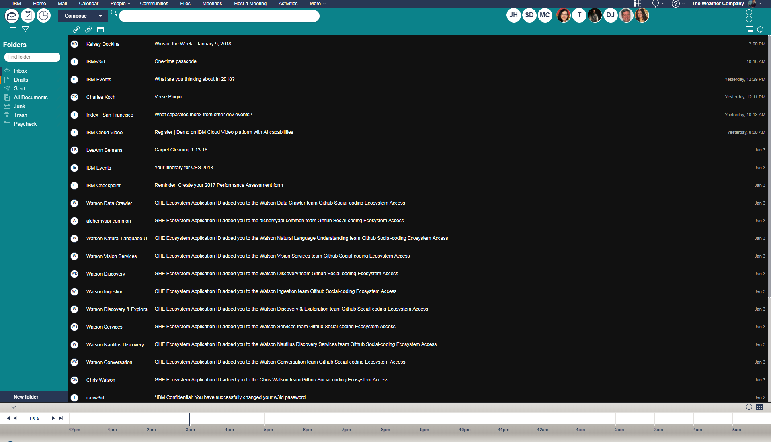Screen dimensions: 771x442
Task: Click the DJ contact bubble
Action: [610, 15]
